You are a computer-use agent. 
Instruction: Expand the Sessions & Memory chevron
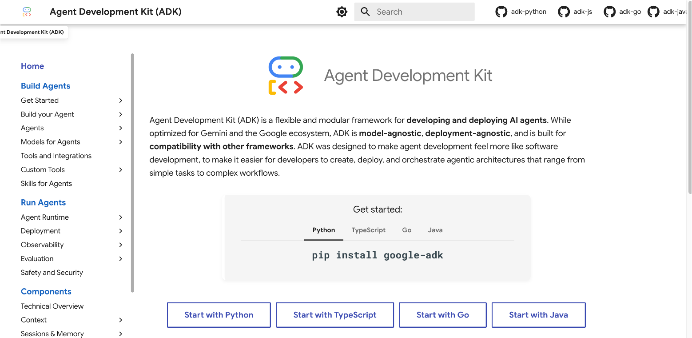tap(120, 334)
